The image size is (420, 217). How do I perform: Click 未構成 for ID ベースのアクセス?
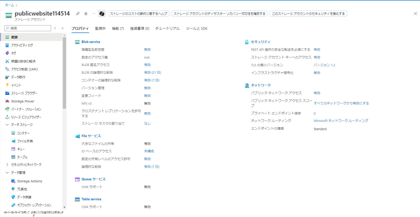click(149, 151)
